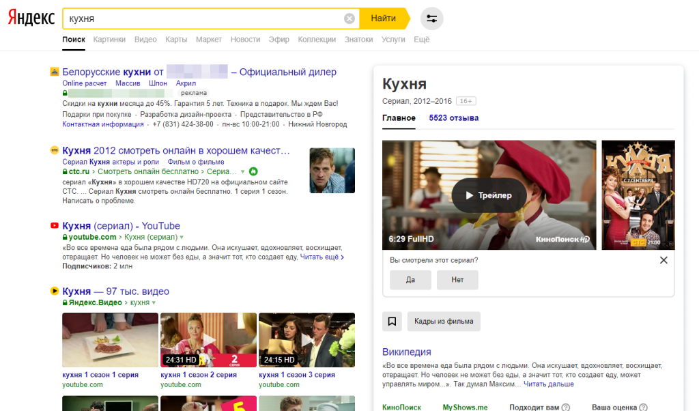The width and height of the screenshot is (699, 411).
Task: Open the Карты tab
Action: coord(176,39)
